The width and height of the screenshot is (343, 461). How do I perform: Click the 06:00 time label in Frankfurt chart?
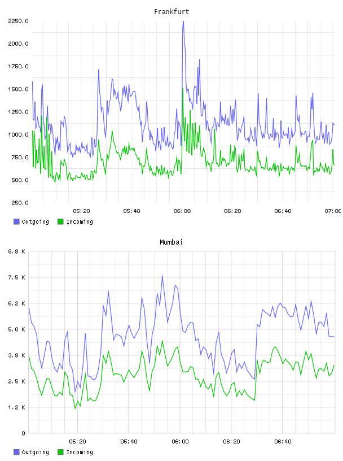pos(182,211)
